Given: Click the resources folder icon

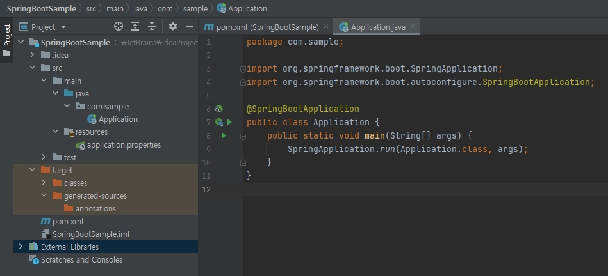Looking at the screenshot, I should pos(69,132).
